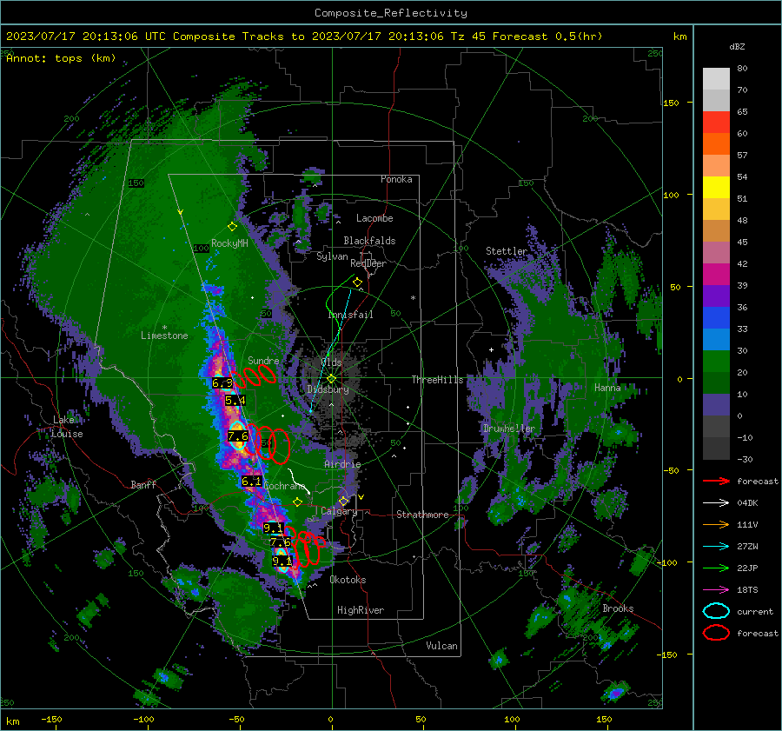Click the cyan 27ZW arrow legend icon
The width and height of the screenshot is (782, 731).
pyautogui.click(x=716, y=547)
